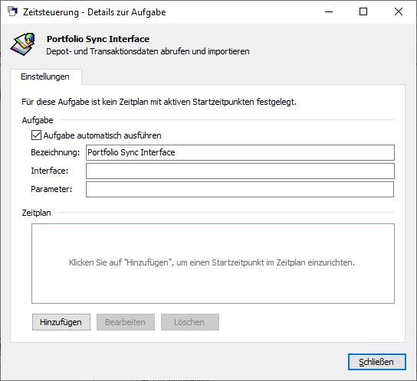This screenshot has width=417, height=381.
Task: Click the Bezeichnung text field
Action: (240, 152)
